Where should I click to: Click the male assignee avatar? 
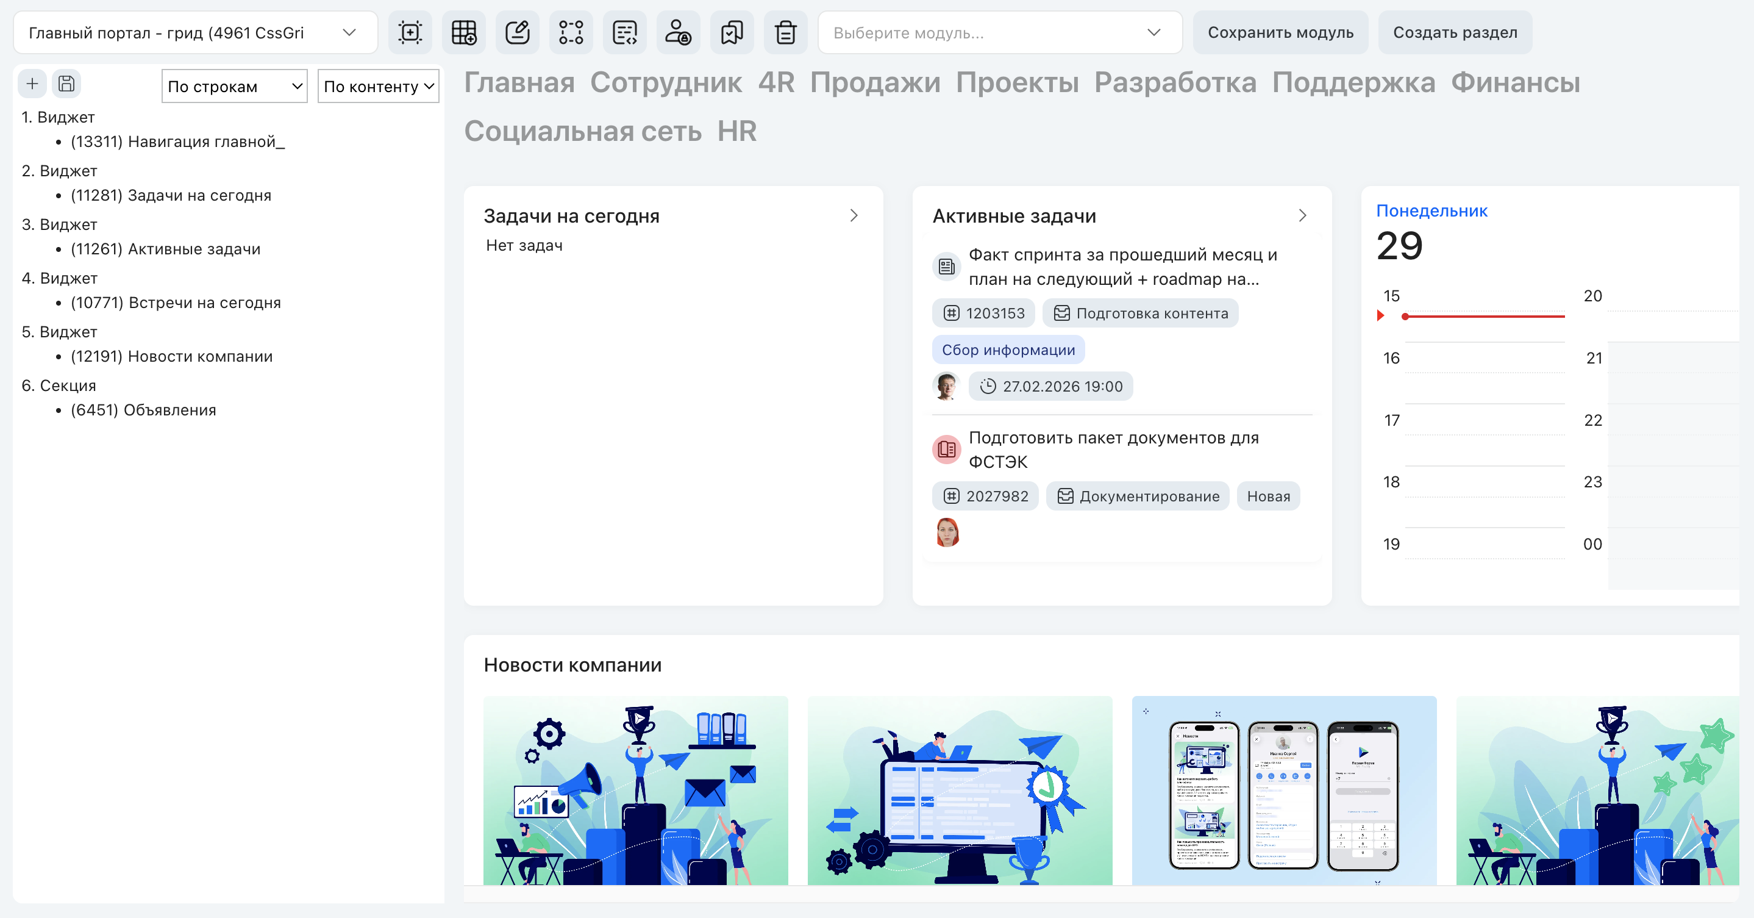(x=946, y=386)
